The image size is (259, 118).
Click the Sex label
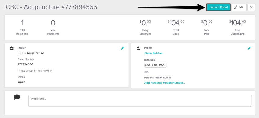[x=146, y=72]
